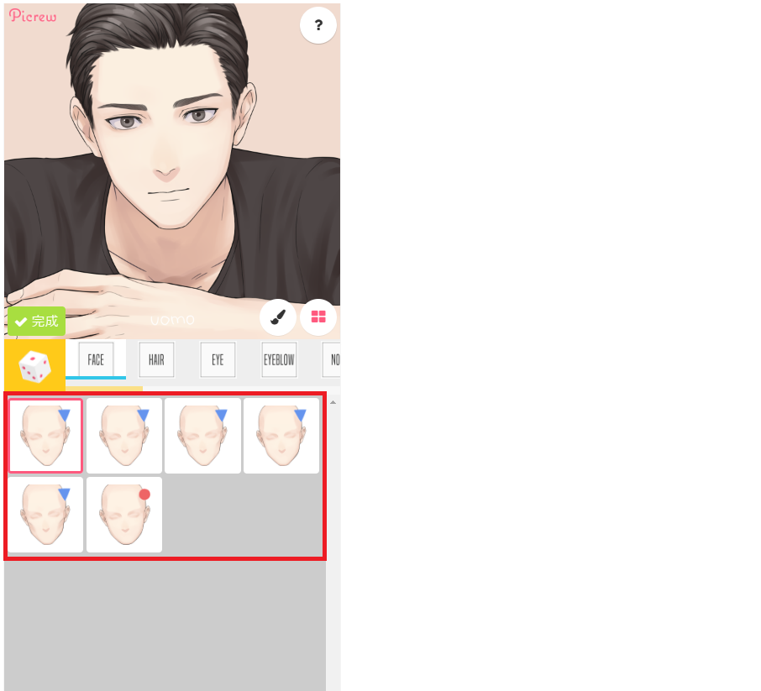Image resolution: width=761 pixels, height=691 pixels.
Task: Choose the third face shape in the top row
Action: [203, 436]
